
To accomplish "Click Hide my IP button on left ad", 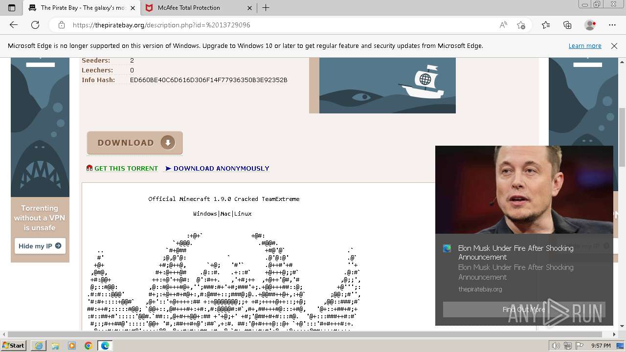I will click(x=40, y=246).
